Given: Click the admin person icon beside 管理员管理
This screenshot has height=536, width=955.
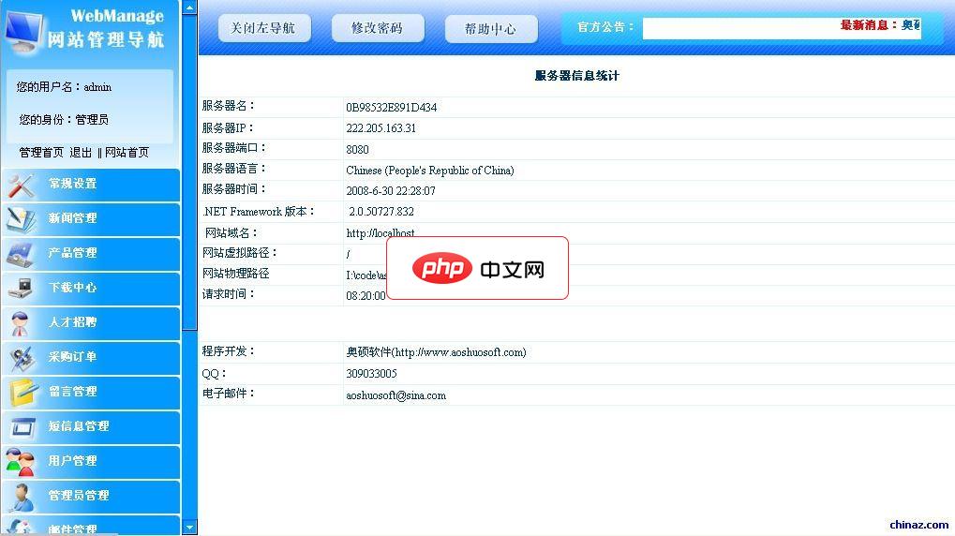Looking at the screenshot, I should (22, 498).
